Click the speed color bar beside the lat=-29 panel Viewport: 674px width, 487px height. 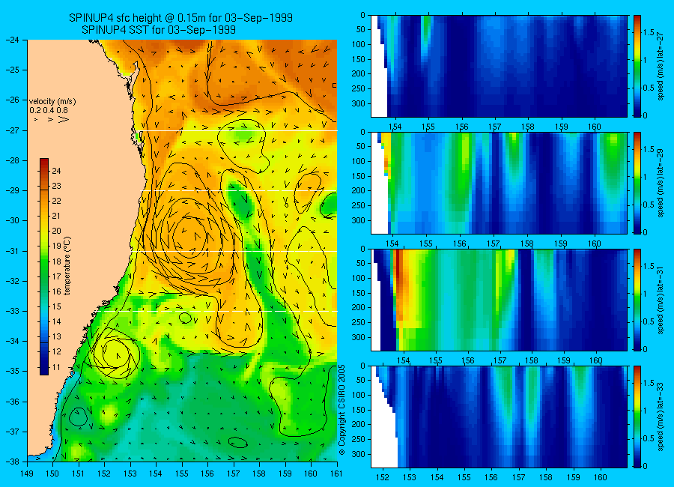[637, 183]
